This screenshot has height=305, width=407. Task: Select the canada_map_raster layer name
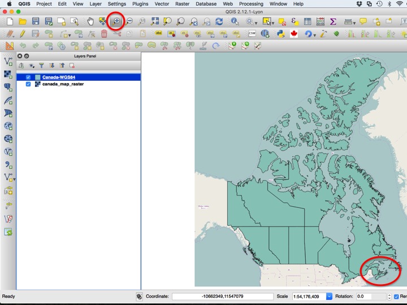pyautogui.click(x=63, y=84)
